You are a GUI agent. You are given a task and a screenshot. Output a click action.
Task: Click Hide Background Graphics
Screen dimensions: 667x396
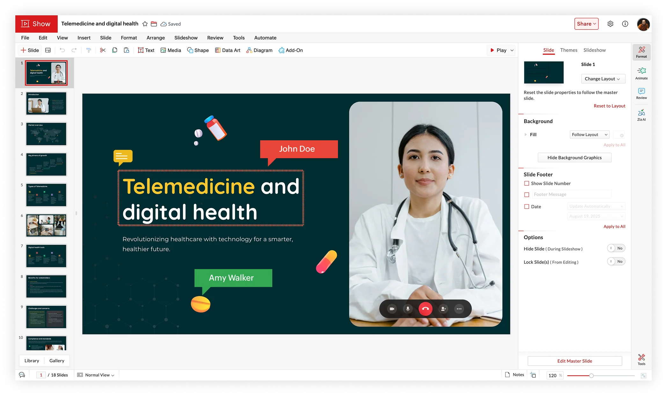pyautogui.click(x=575, y=157)
